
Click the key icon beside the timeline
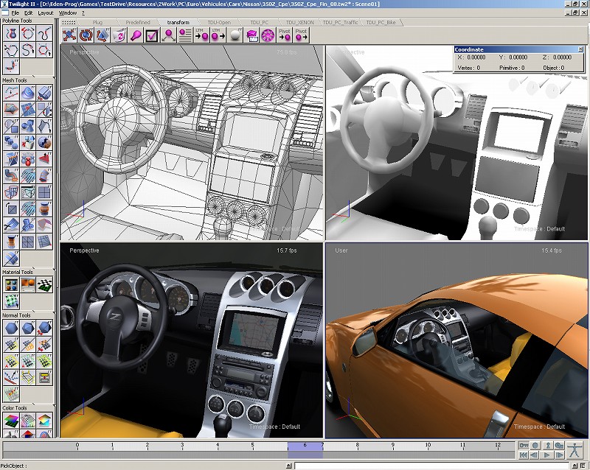pyautogui.click(x=523, y=446)
